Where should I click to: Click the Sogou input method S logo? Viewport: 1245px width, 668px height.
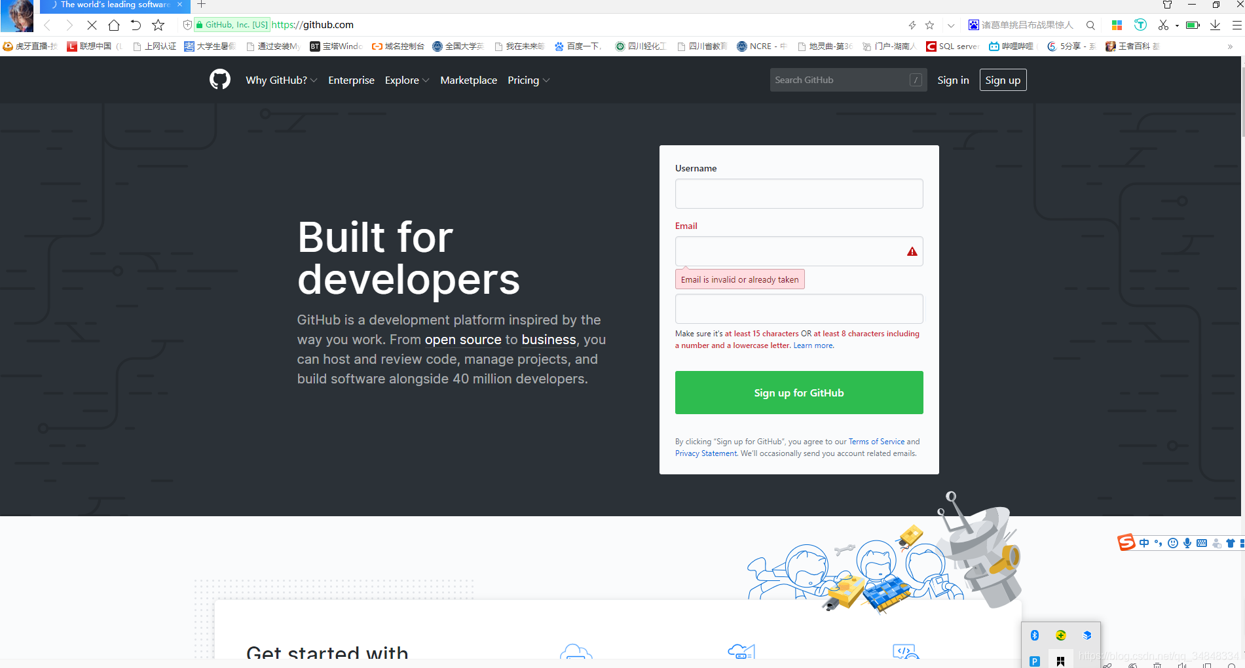(1126, 542)
